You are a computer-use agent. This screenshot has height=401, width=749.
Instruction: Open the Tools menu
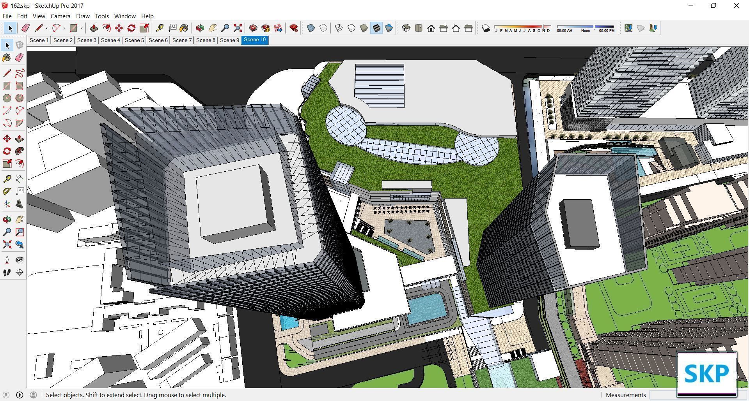click(x=102, y=16)
